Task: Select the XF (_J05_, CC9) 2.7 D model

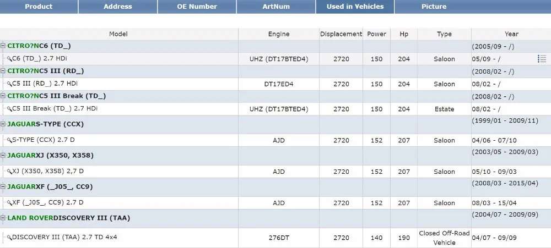Action: [x=47, y=202]
